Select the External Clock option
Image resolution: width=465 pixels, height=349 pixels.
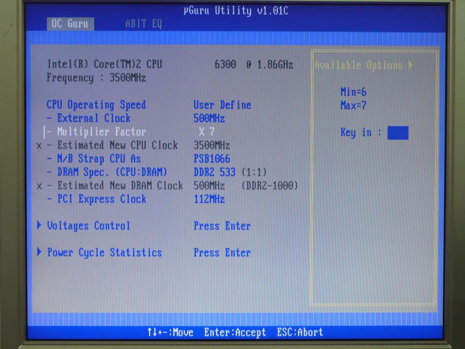coord(94,119)
